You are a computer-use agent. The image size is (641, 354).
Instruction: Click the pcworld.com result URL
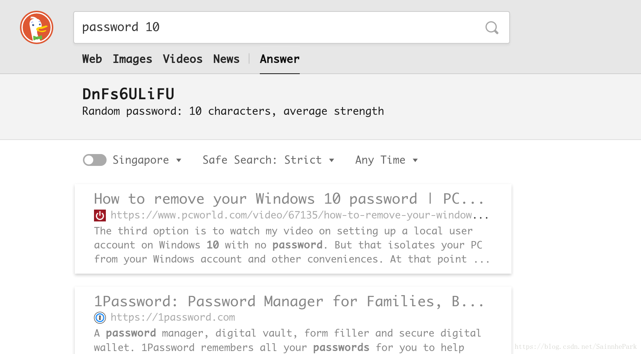click(299, 215)
